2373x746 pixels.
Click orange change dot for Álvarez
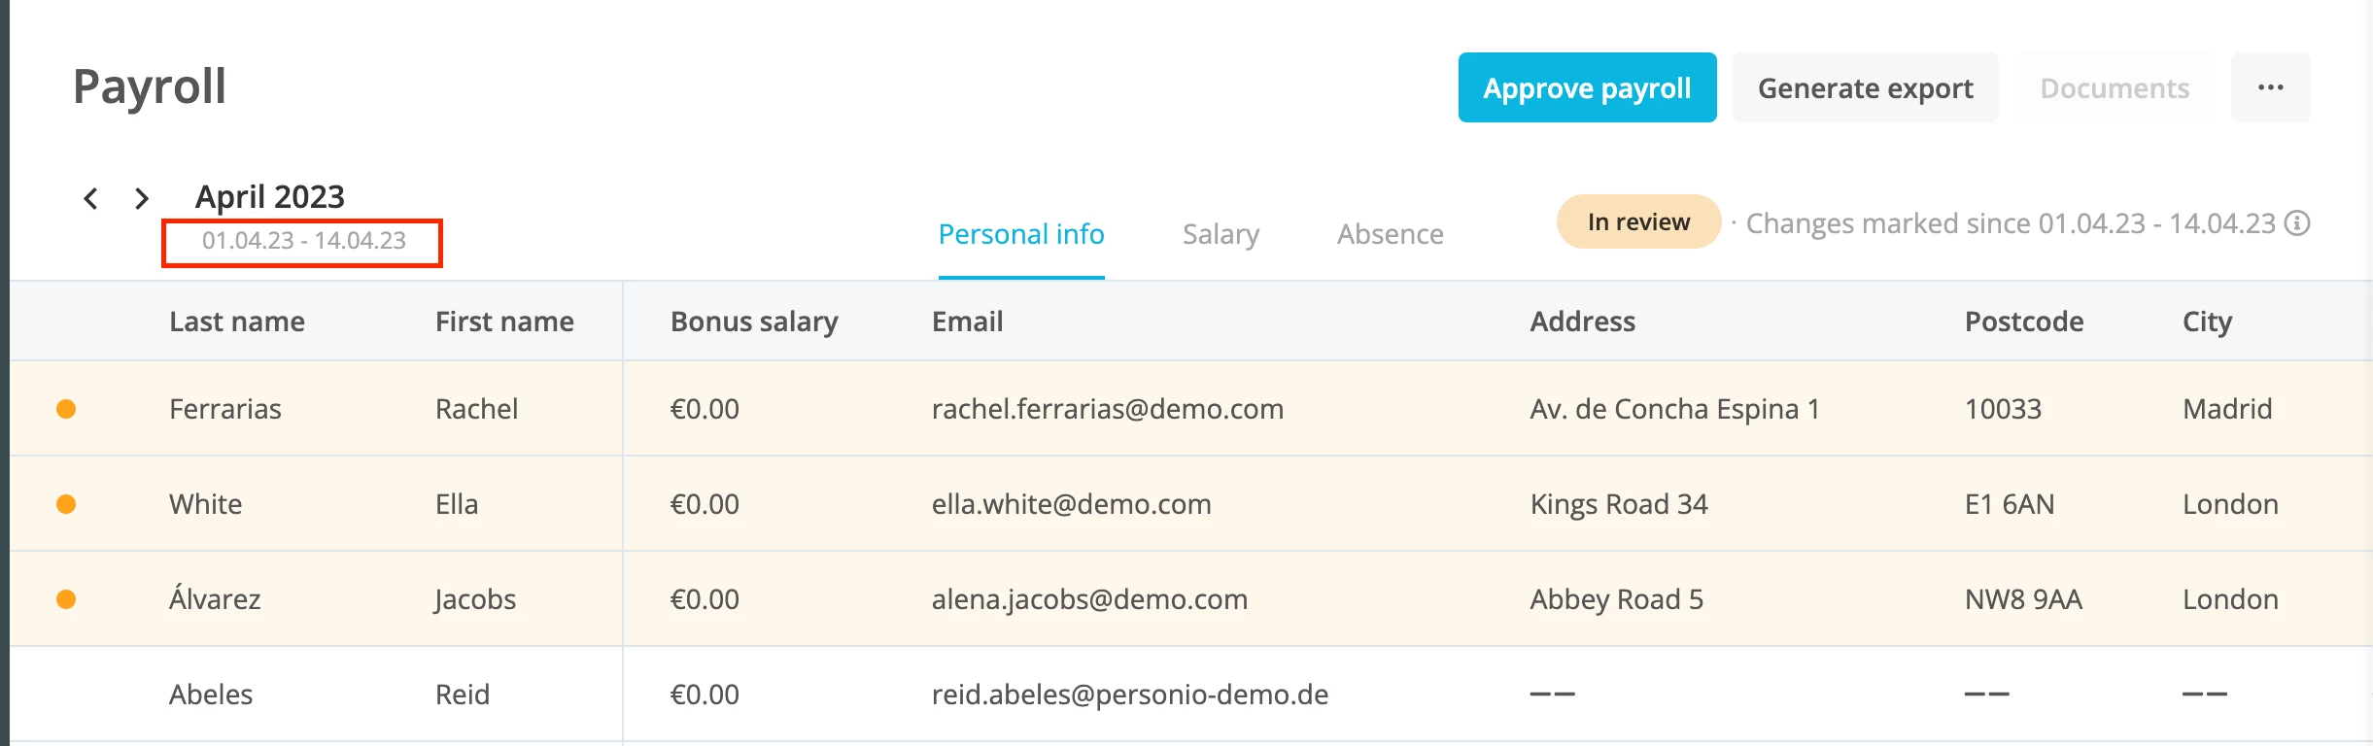point(66,599)
